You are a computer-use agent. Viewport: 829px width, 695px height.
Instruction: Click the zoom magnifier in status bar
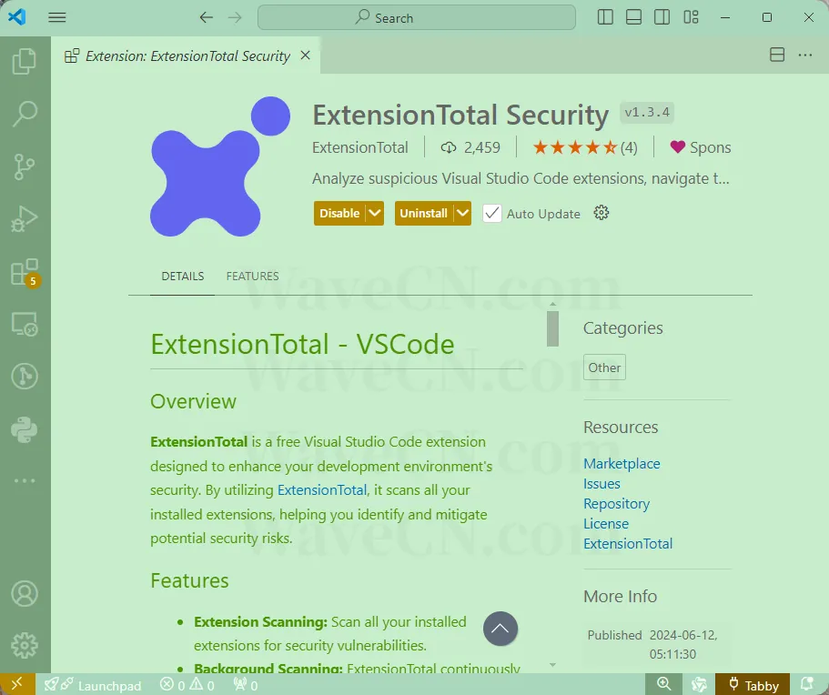tap(663, 684)
